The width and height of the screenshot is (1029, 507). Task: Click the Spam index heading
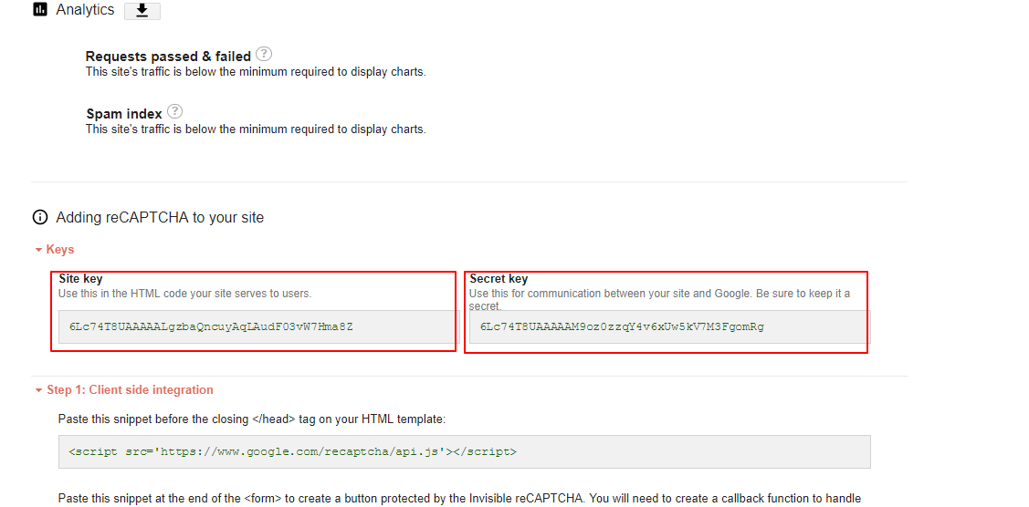[124, 114]
